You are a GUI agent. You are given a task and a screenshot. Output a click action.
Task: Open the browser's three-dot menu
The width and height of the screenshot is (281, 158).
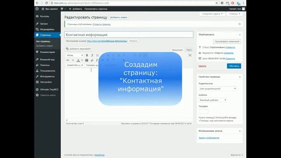tap(243, 3)
